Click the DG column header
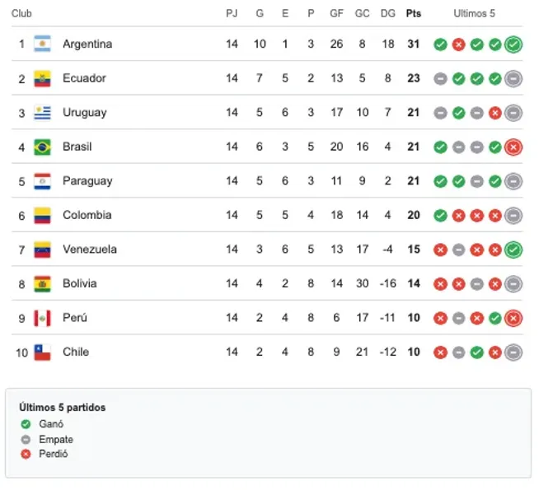 coord(388,14)
